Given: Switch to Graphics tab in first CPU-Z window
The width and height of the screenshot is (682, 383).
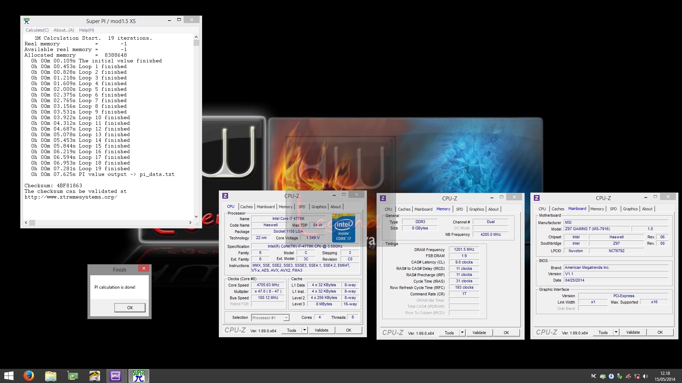Looking at the screenshot, I should tap(319, 207).
